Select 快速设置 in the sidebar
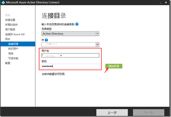Viewport: 171px width, 117px height. click(x=10, y=20)
